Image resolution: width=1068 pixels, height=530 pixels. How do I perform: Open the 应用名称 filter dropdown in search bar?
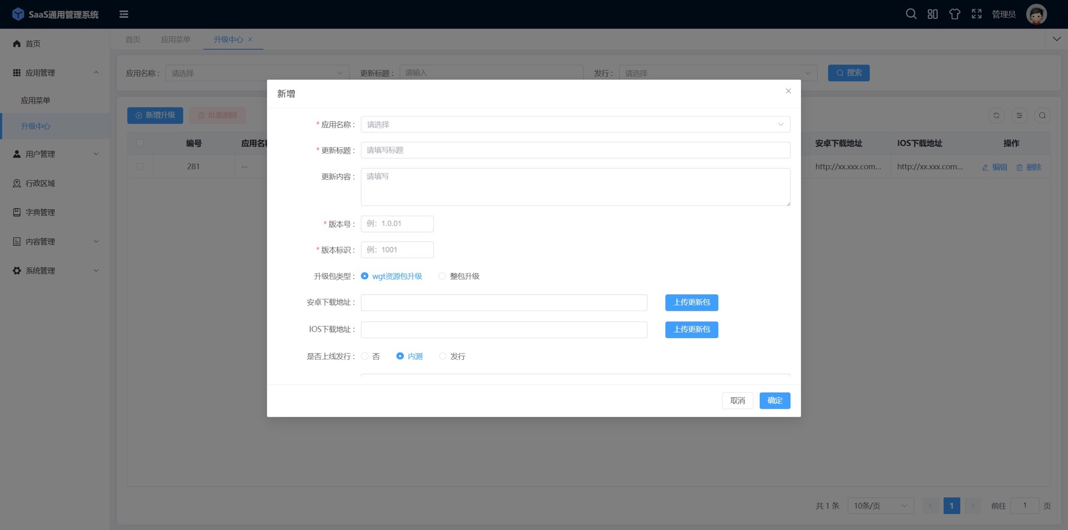[x=257, y=73]
